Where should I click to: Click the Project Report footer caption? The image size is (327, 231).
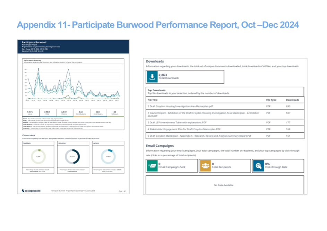click(x=73, y=191)
